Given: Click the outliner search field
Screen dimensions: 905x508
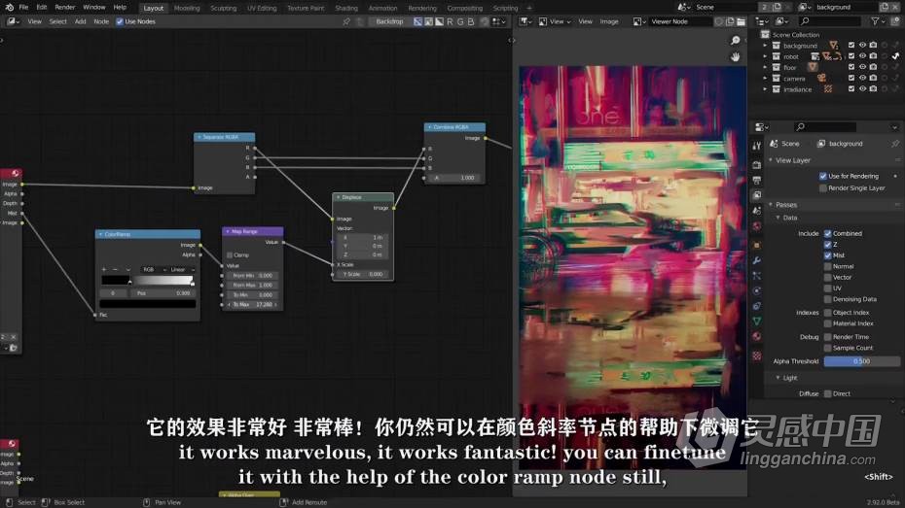Looking at the screenshot, I should 829,21.
